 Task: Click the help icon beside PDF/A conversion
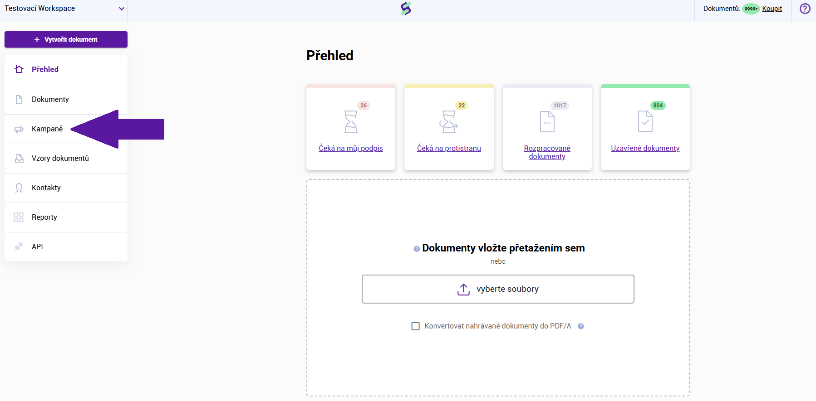580,326
